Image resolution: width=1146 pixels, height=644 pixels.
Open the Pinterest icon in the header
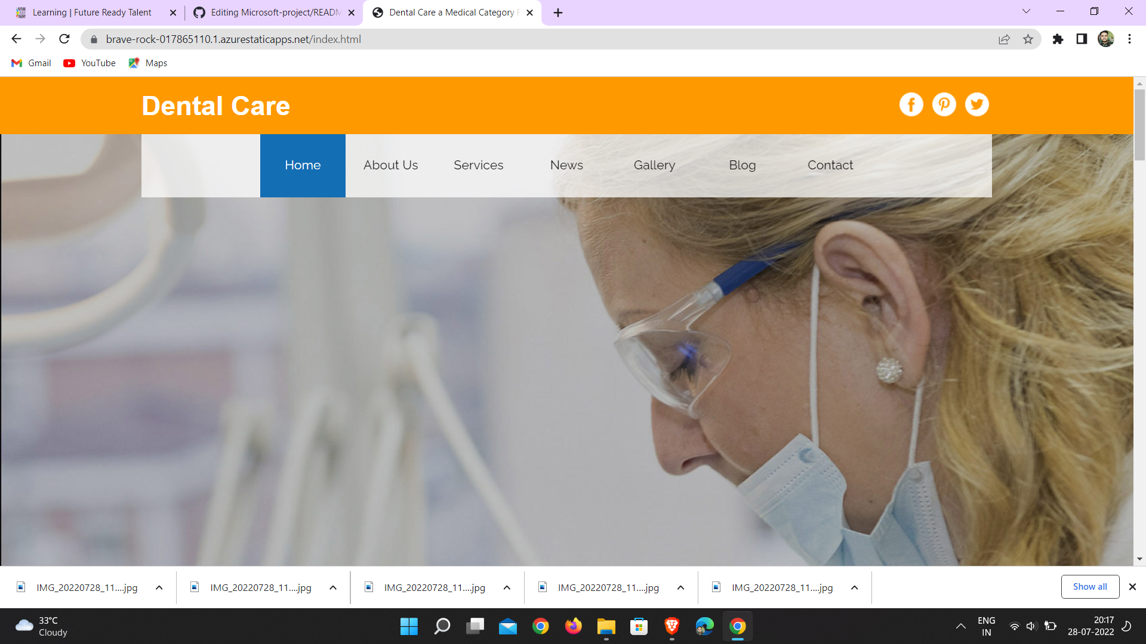944,104
